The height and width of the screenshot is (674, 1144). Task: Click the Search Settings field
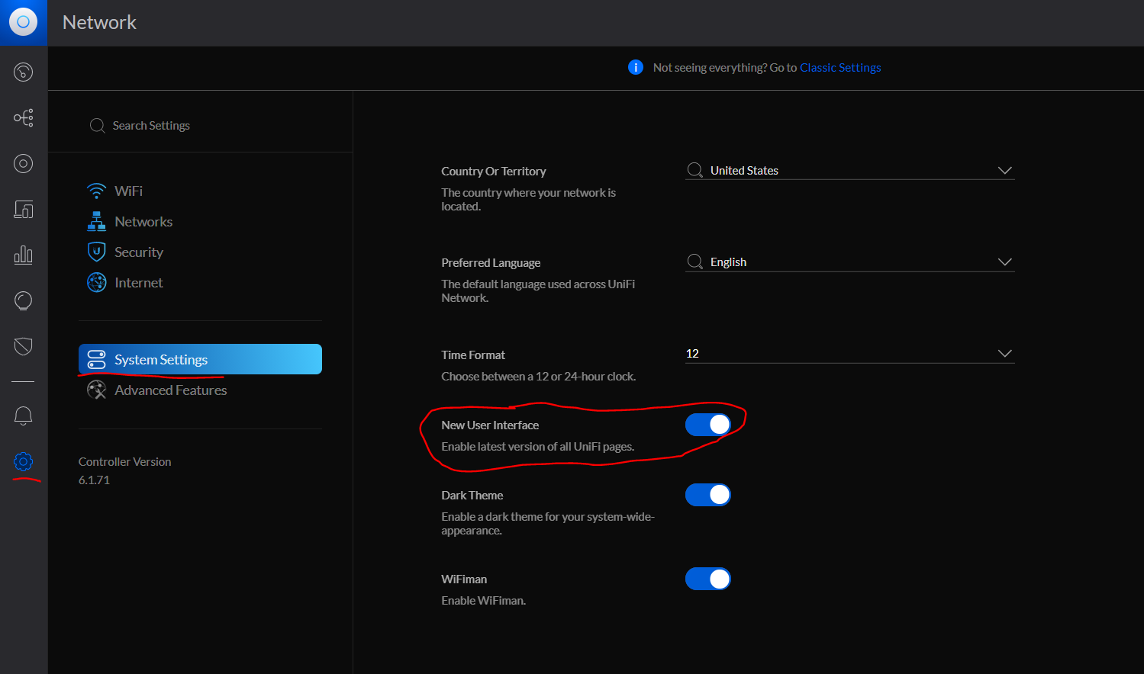coord(151,126)
